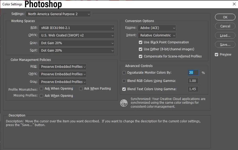238x150 pixels.
Task: Click the Synchronized Creative Cloud status text
Action: (x=168, y=103)
